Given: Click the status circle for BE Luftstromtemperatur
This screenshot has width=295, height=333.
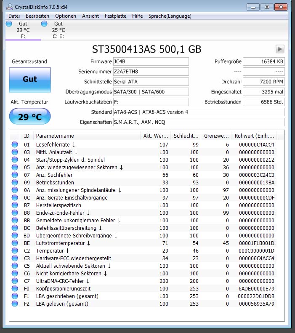Looking at the screenshot, I should coord(15,243).
